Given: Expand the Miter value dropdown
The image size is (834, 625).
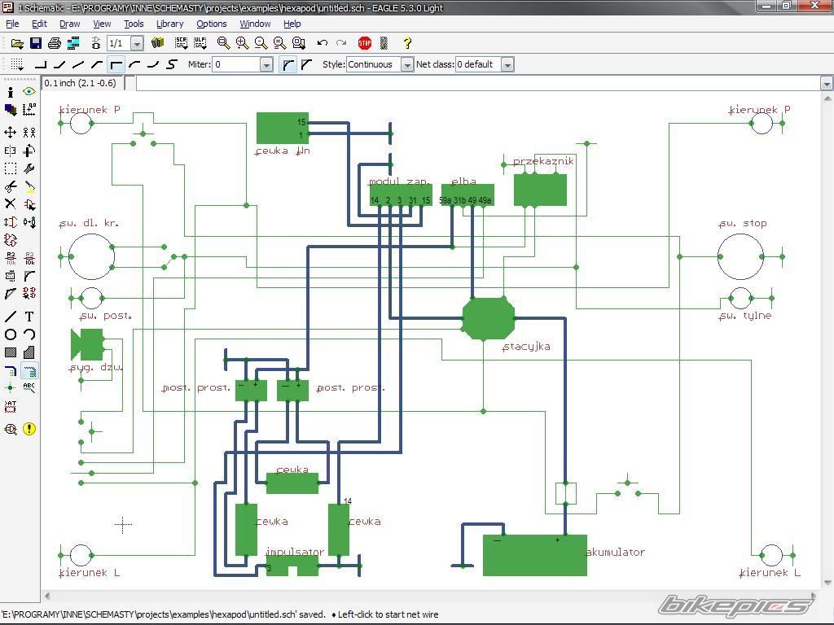Looking at the screenshot, I should tap(266, 64).
